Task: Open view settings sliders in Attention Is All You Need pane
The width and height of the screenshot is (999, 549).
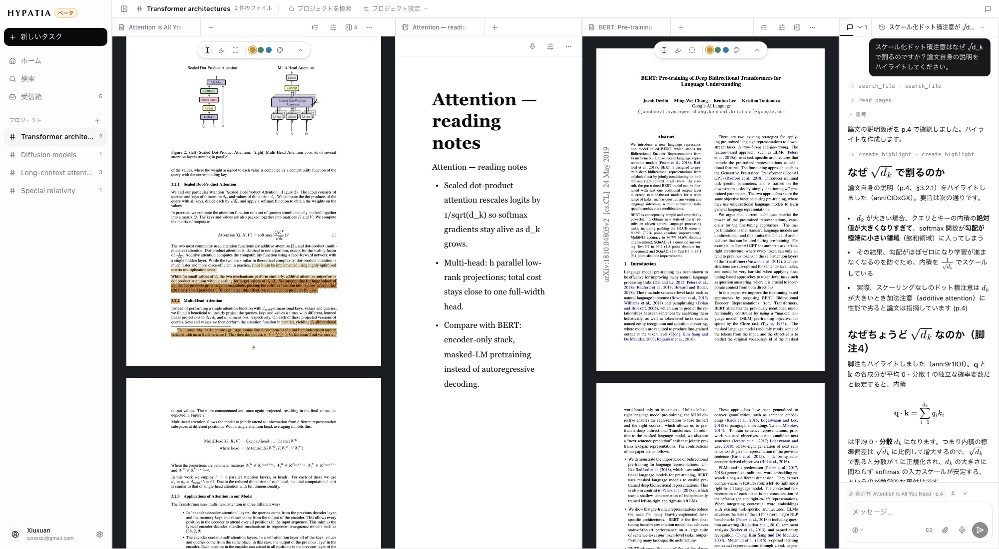Action: [333, 27]
